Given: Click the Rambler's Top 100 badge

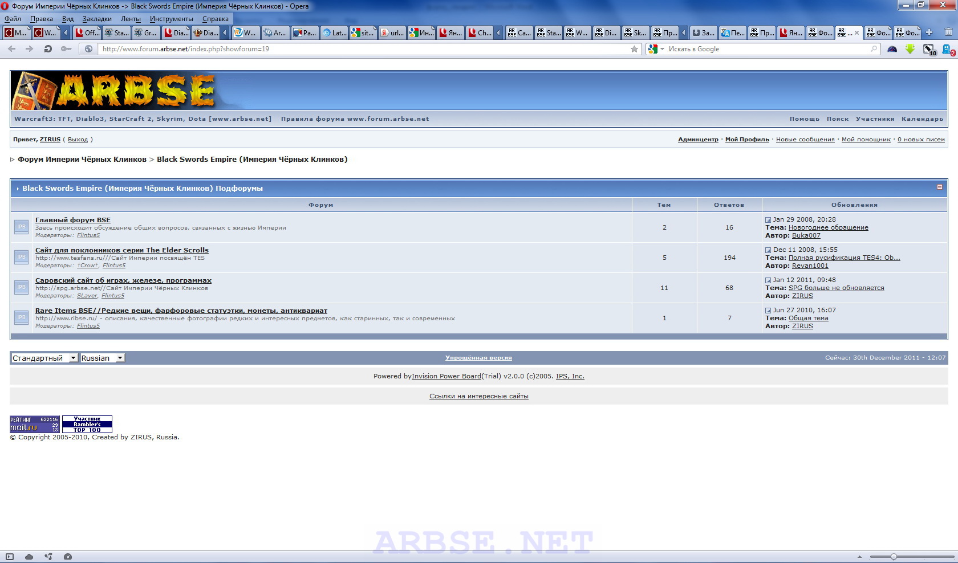Looking at the screenshot, I should point(87,424).
